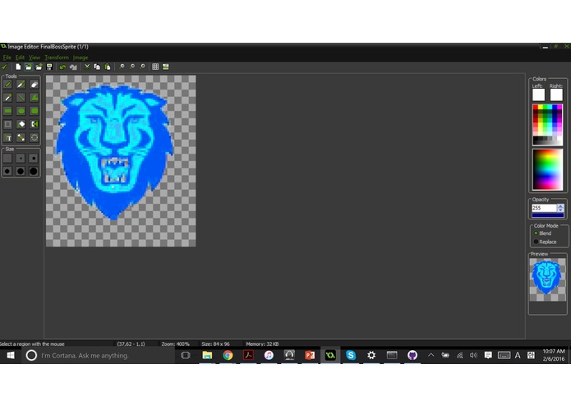Increase opacity with the up arrow
The width and height of the screenshot is (571, 406).
(560, 206)
